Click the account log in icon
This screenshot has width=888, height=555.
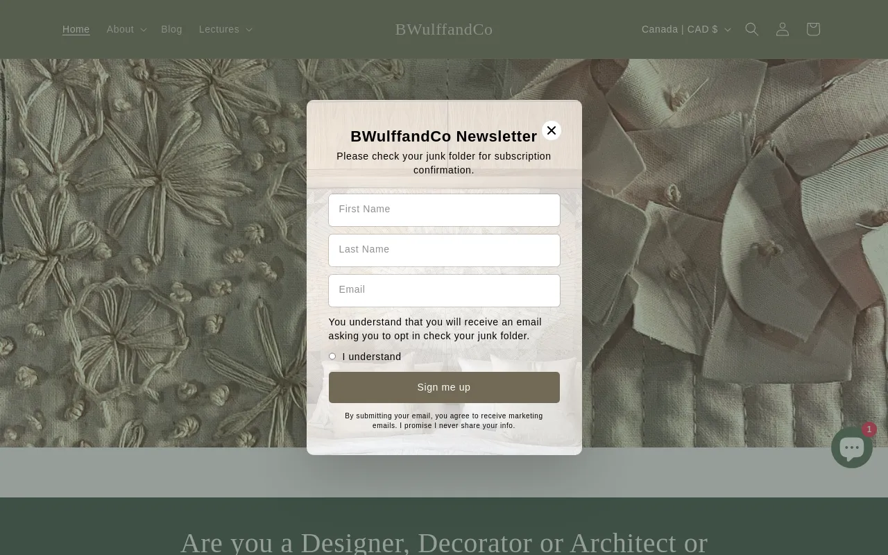(783, 29)
